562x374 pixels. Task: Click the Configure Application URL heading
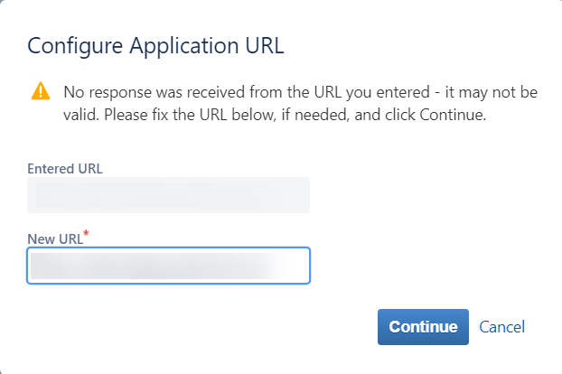click(156, 46)
